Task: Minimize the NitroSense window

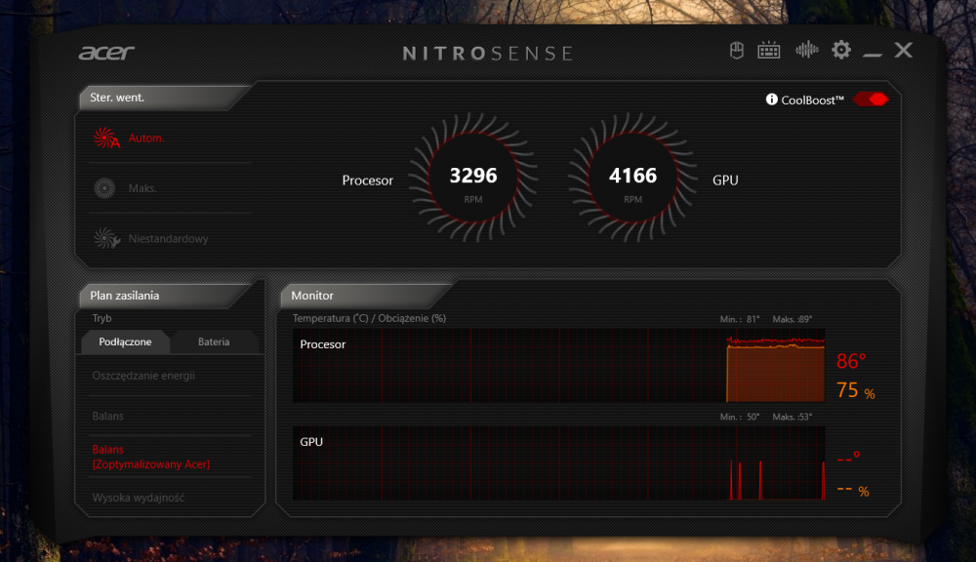Action: point(872,51)
